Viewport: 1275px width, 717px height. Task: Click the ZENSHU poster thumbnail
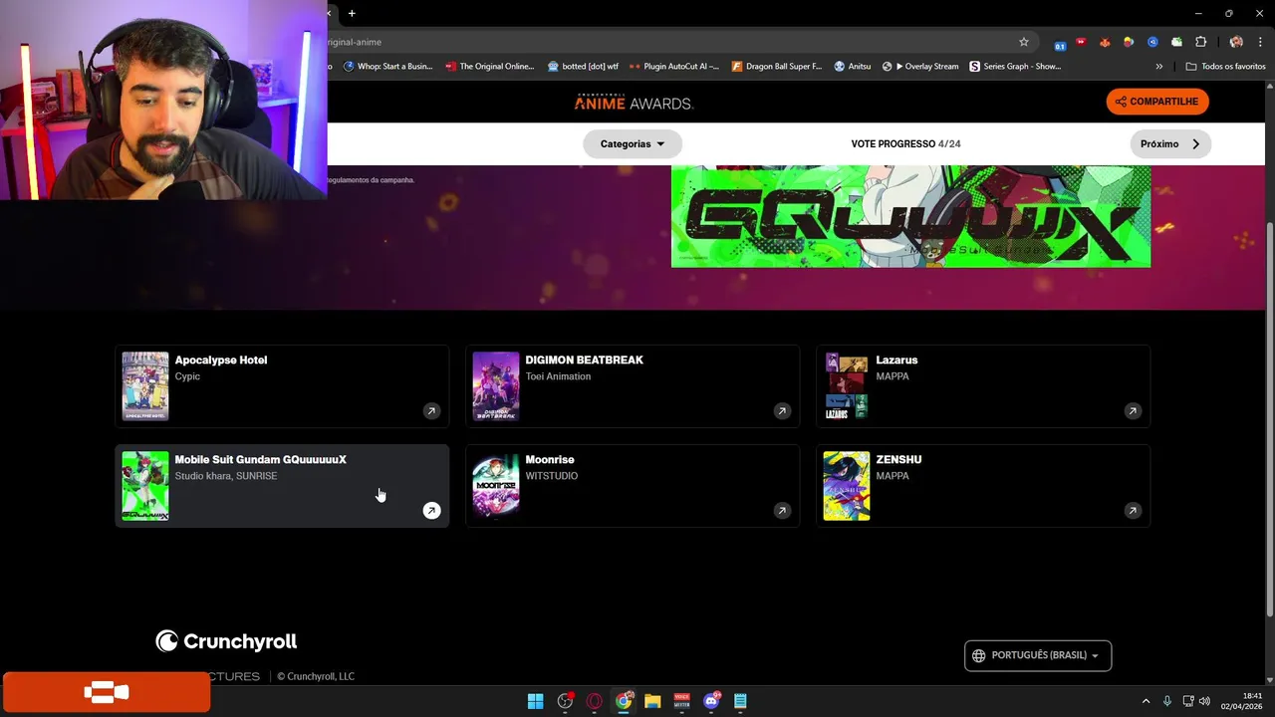pos(847,486)
